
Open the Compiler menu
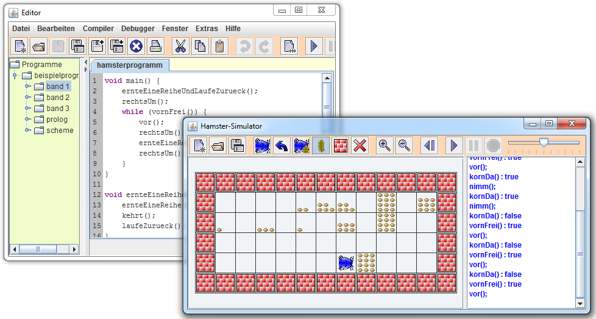pyautogui.click(x=98, y=29)
